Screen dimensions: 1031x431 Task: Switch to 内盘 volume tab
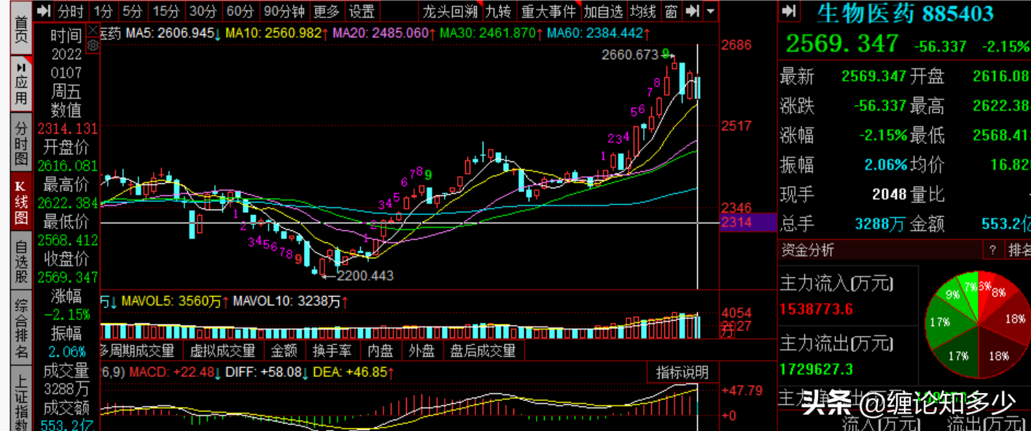[x=380, y=351]
